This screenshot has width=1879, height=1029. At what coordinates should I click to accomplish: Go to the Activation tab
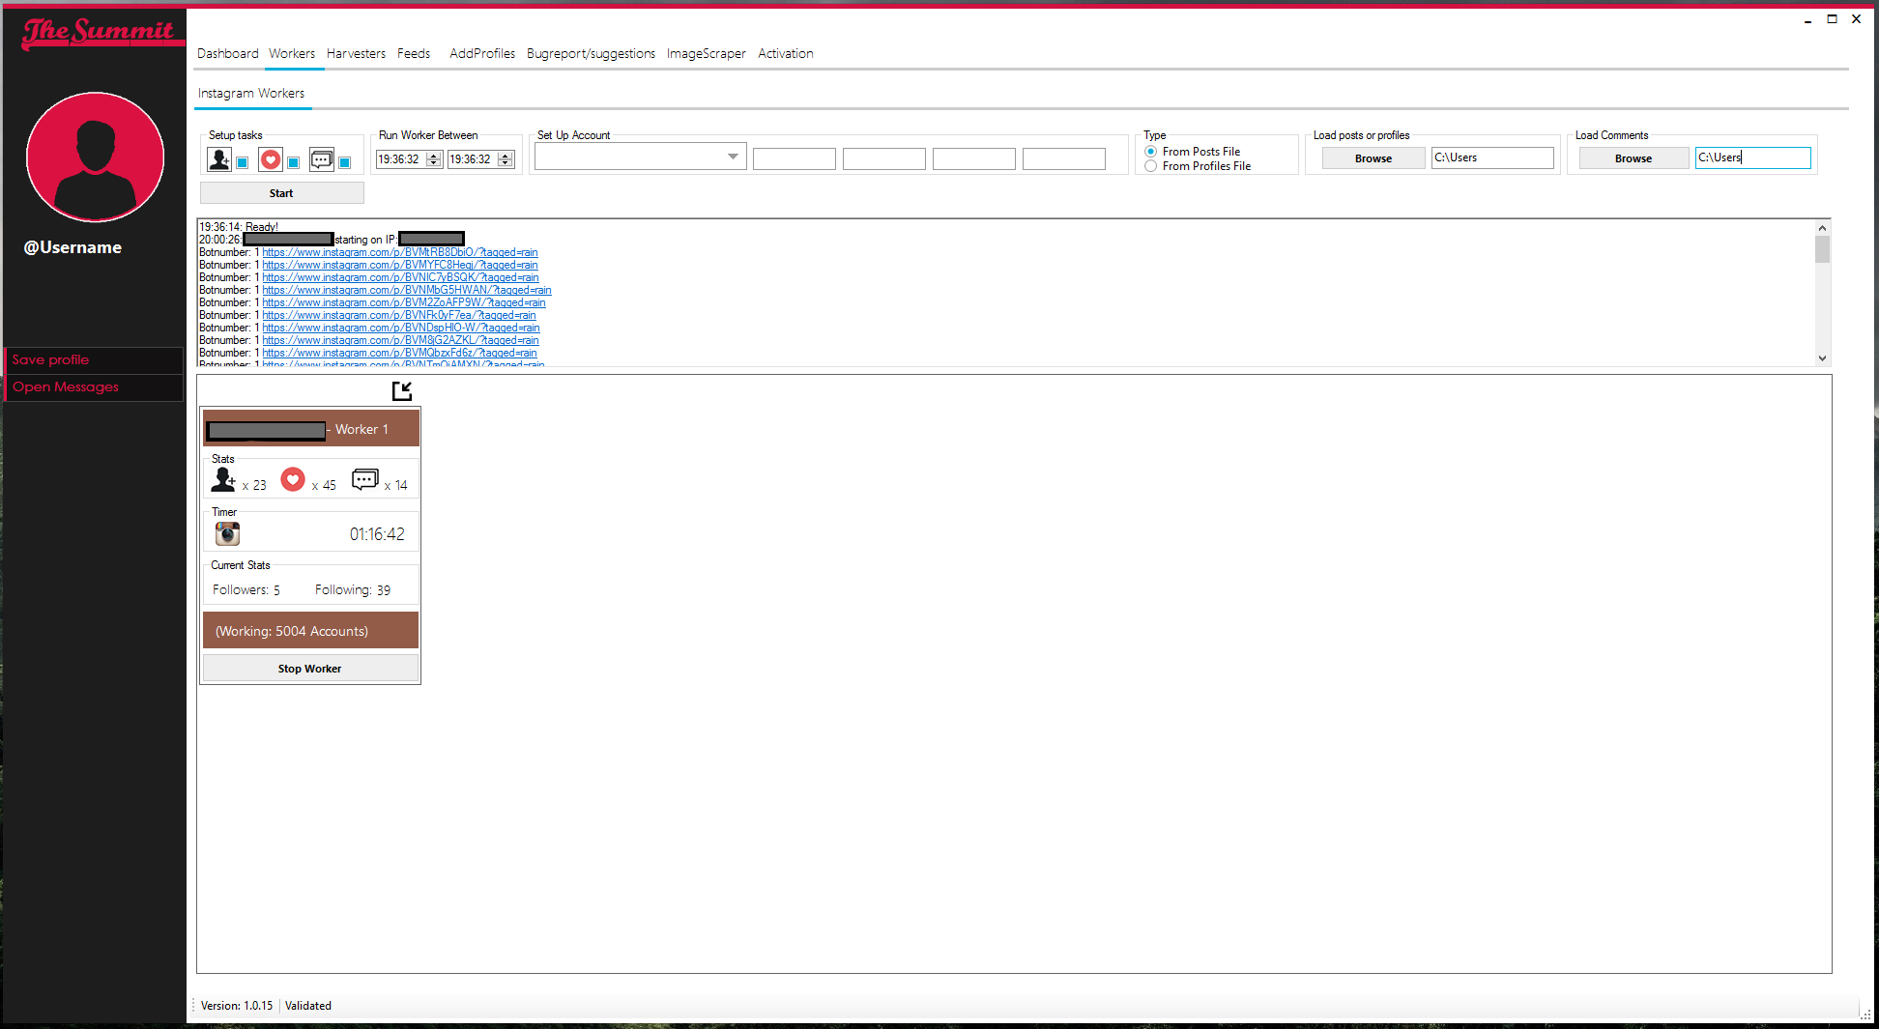[x=786, y=53]
